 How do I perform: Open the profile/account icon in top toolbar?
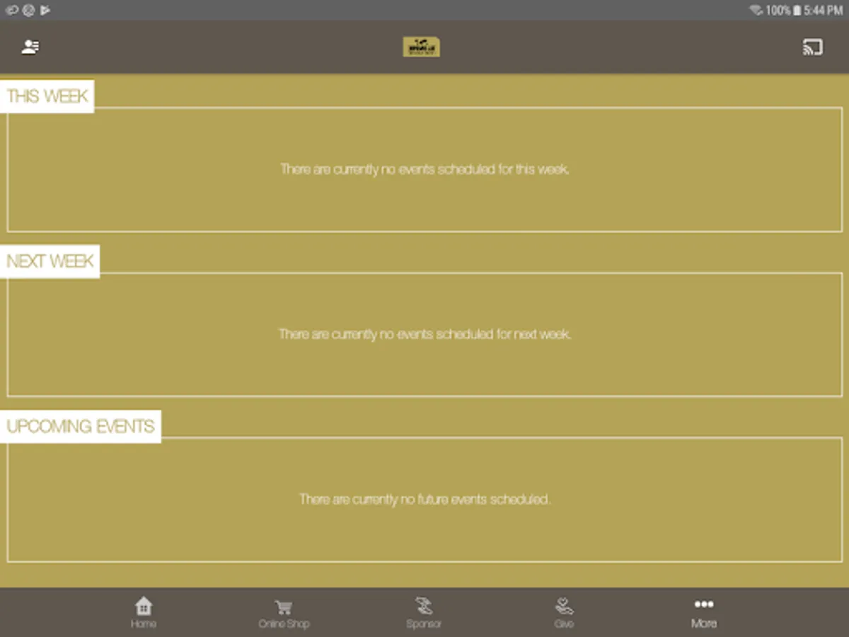(29, 47)
